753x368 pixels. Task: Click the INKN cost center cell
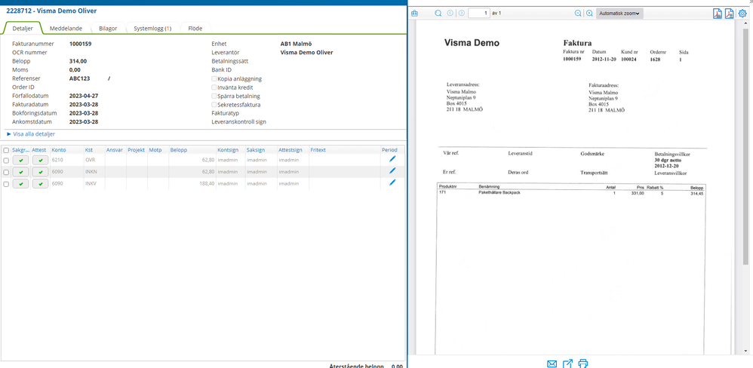tap(91, 171)
